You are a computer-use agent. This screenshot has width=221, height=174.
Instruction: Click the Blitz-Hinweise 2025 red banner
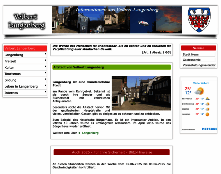pos(111,152)
